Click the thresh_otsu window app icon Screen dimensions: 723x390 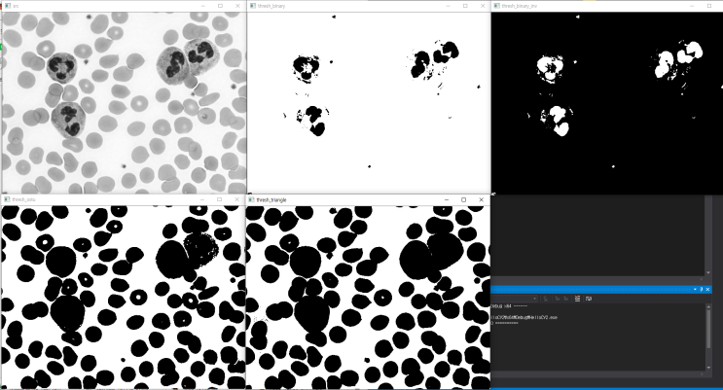tap(7, 199)
